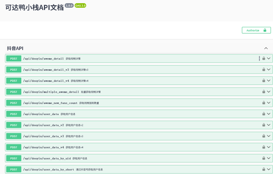Open the Authorize dialog

(256, 30)
